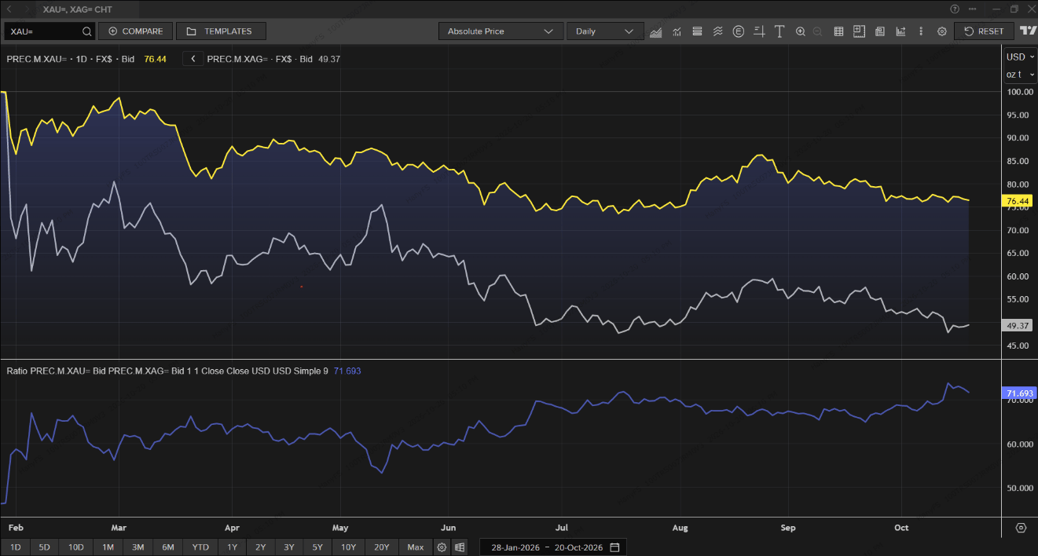The width and height of the screenshot is (1038, 556).
Task: Click the target icon below the price axis
Action: 1021,528
